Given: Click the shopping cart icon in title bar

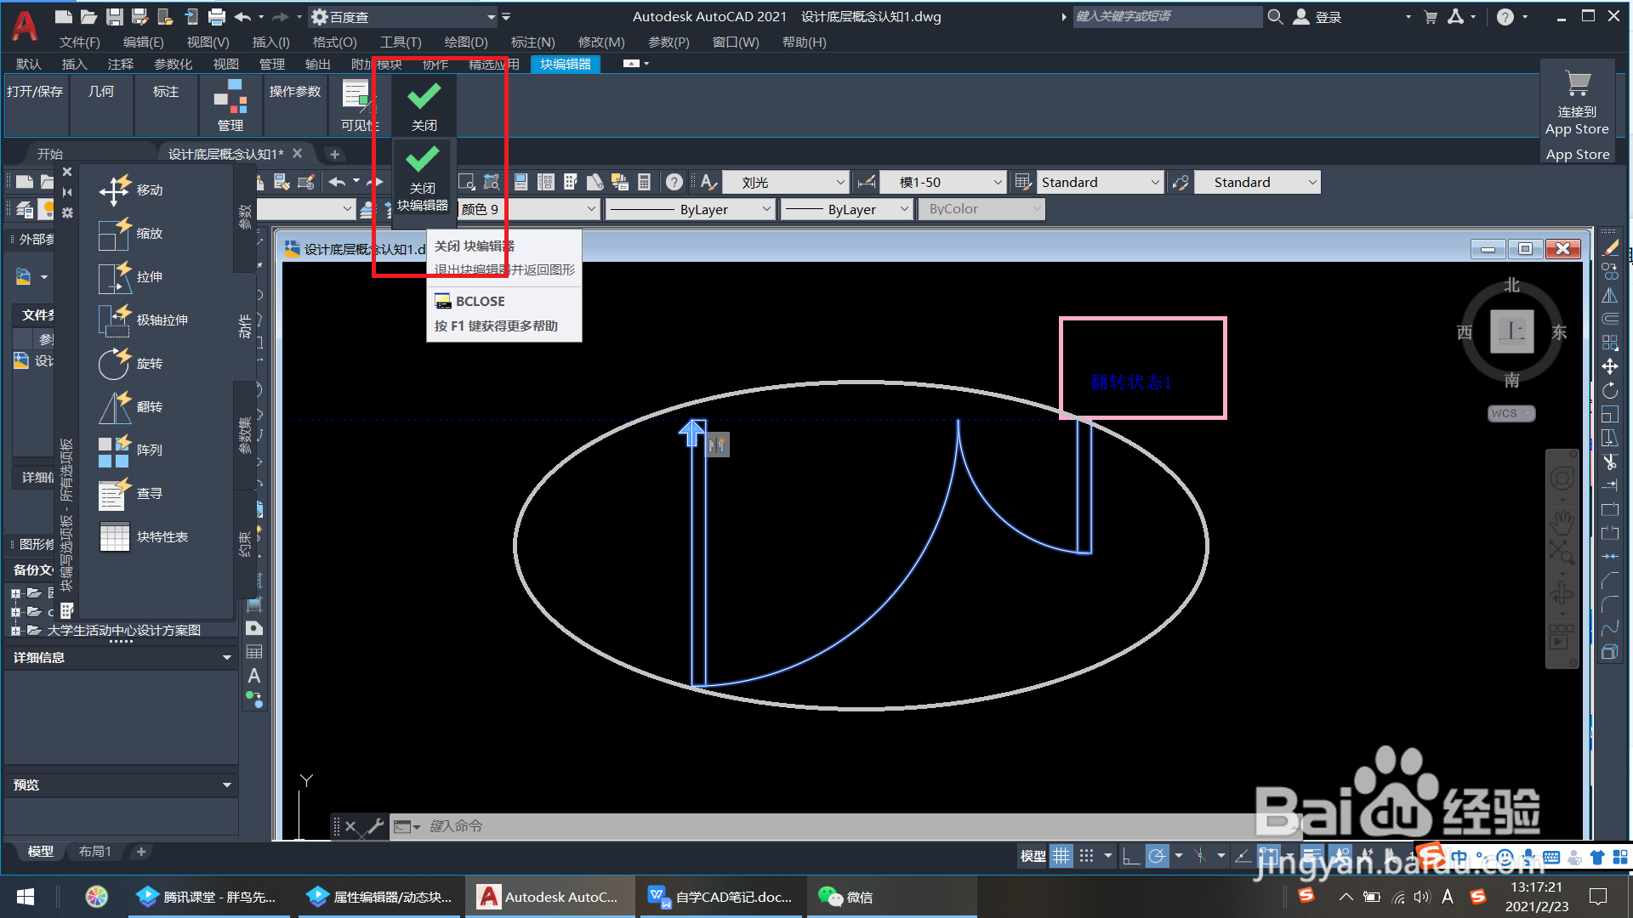Looking at the screenshot, I should (1431, 16).
